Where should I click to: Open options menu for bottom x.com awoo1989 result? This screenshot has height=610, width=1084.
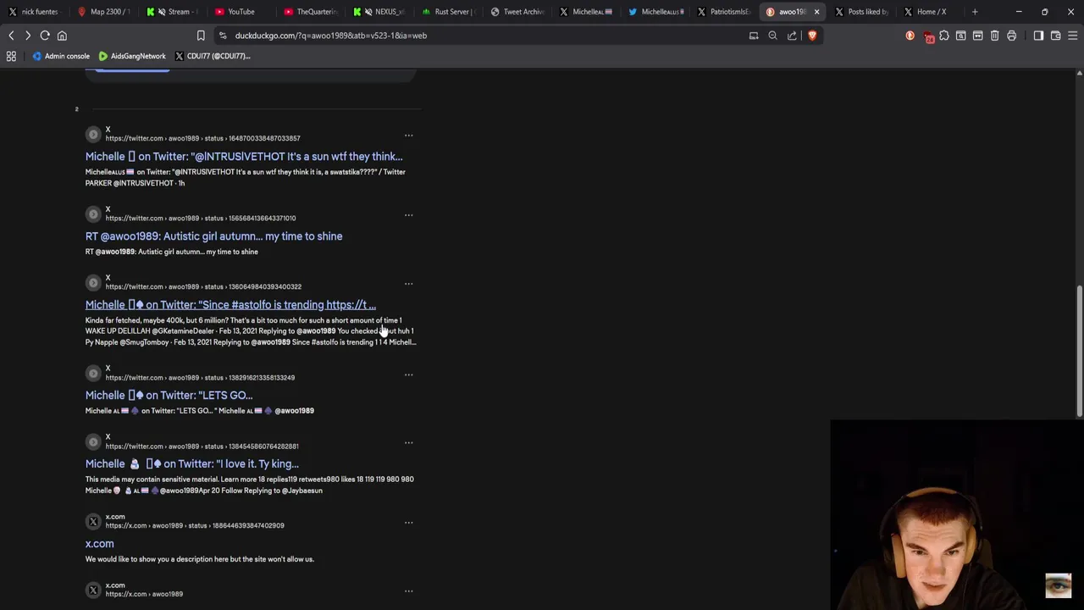click(x=408, y=591)
